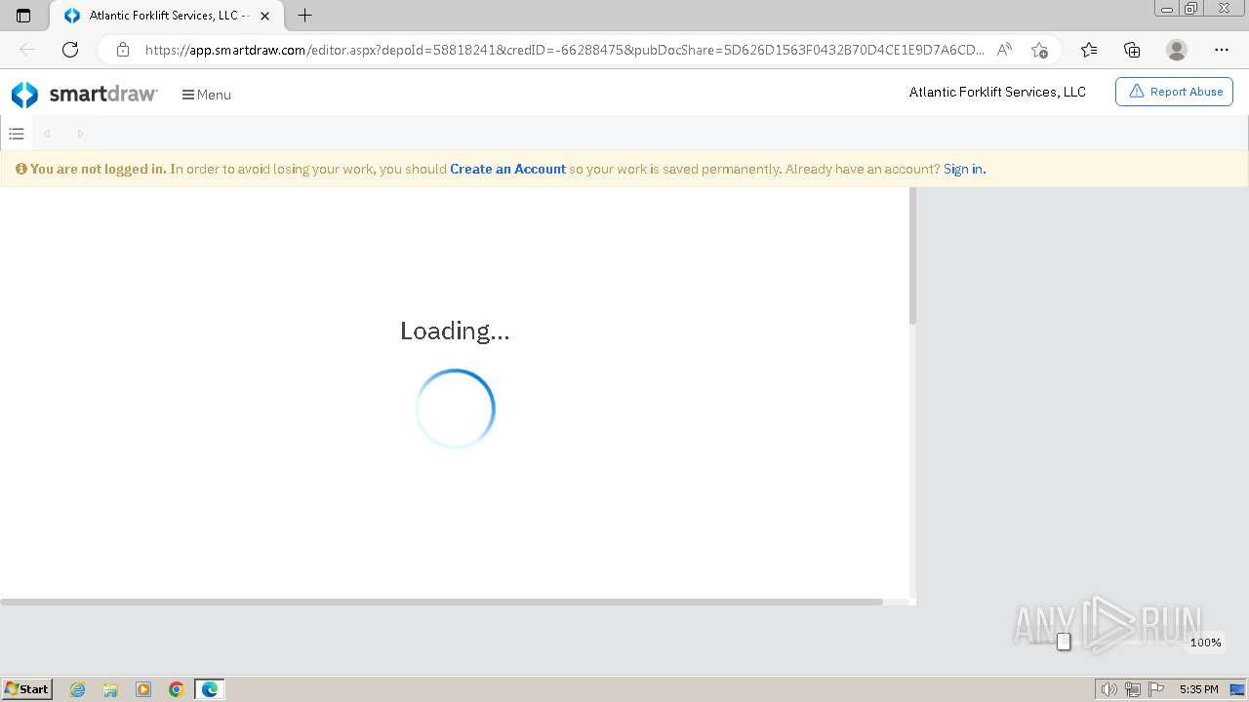Open the browser profile icon
The height and width of the screenshot is (702, 1249).
tap(1177, 50)
